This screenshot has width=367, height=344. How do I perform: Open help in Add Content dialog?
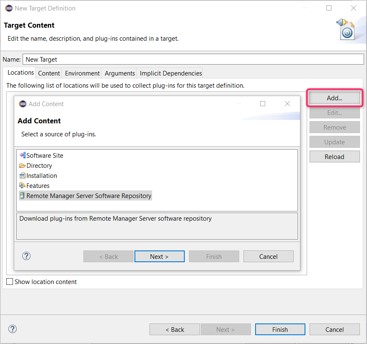[x=26, y=256]
